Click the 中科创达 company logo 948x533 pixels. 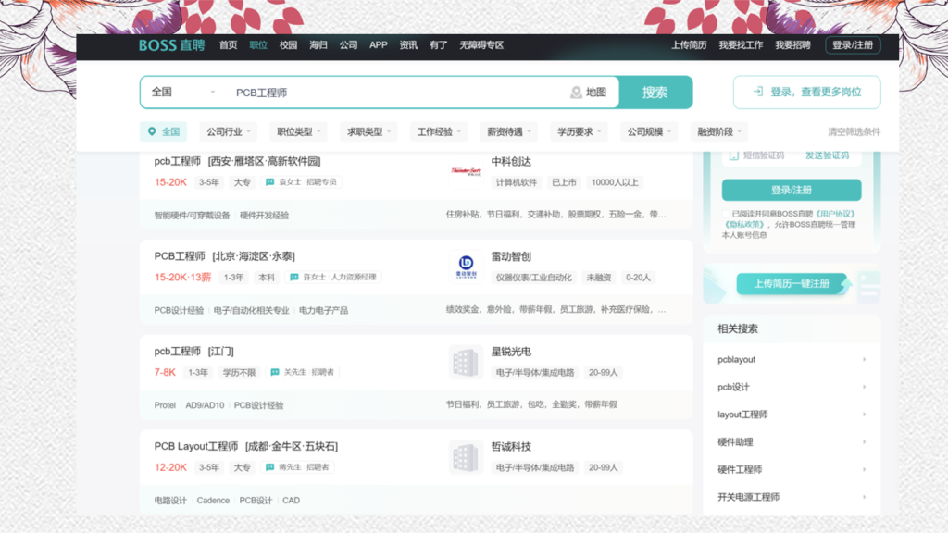click(466, 171)
